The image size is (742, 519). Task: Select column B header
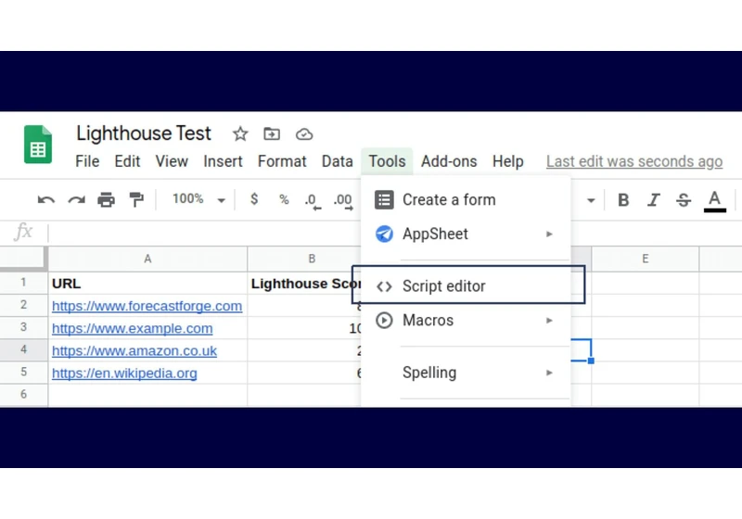[x=304, y=259]
